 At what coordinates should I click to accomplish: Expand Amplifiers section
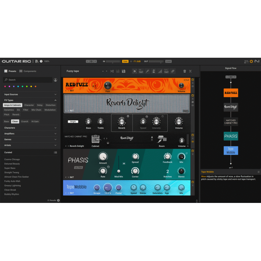[30, 134]
